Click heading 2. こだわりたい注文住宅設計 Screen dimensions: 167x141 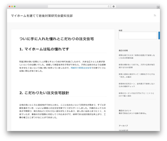coord(44,93)
